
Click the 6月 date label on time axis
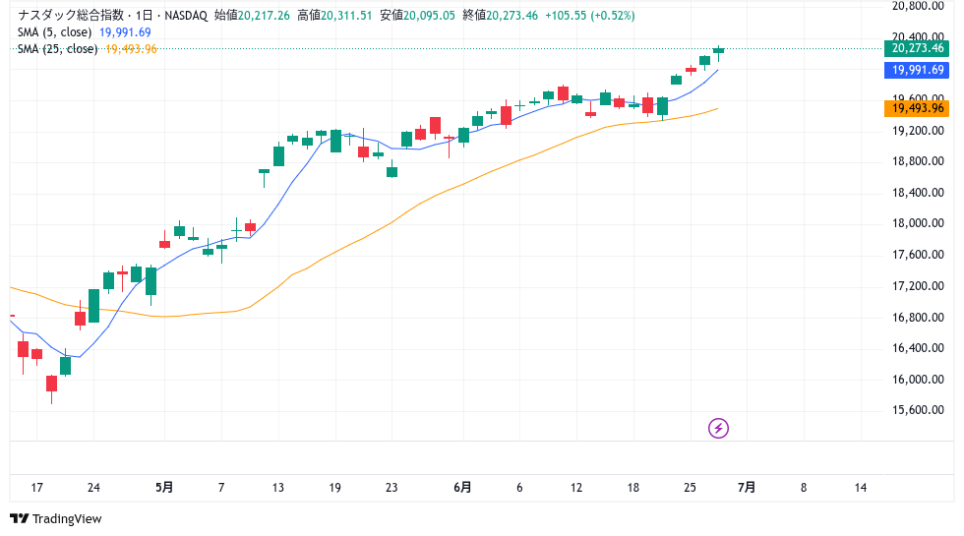pyautogui.click(x=462, y=488)
